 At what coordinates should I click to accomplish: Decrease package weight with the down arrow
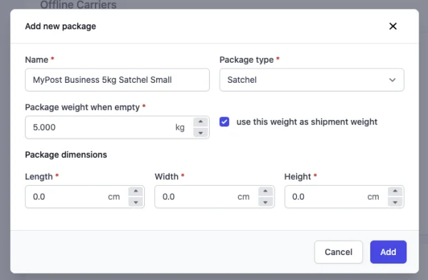[x=200, y=133]
